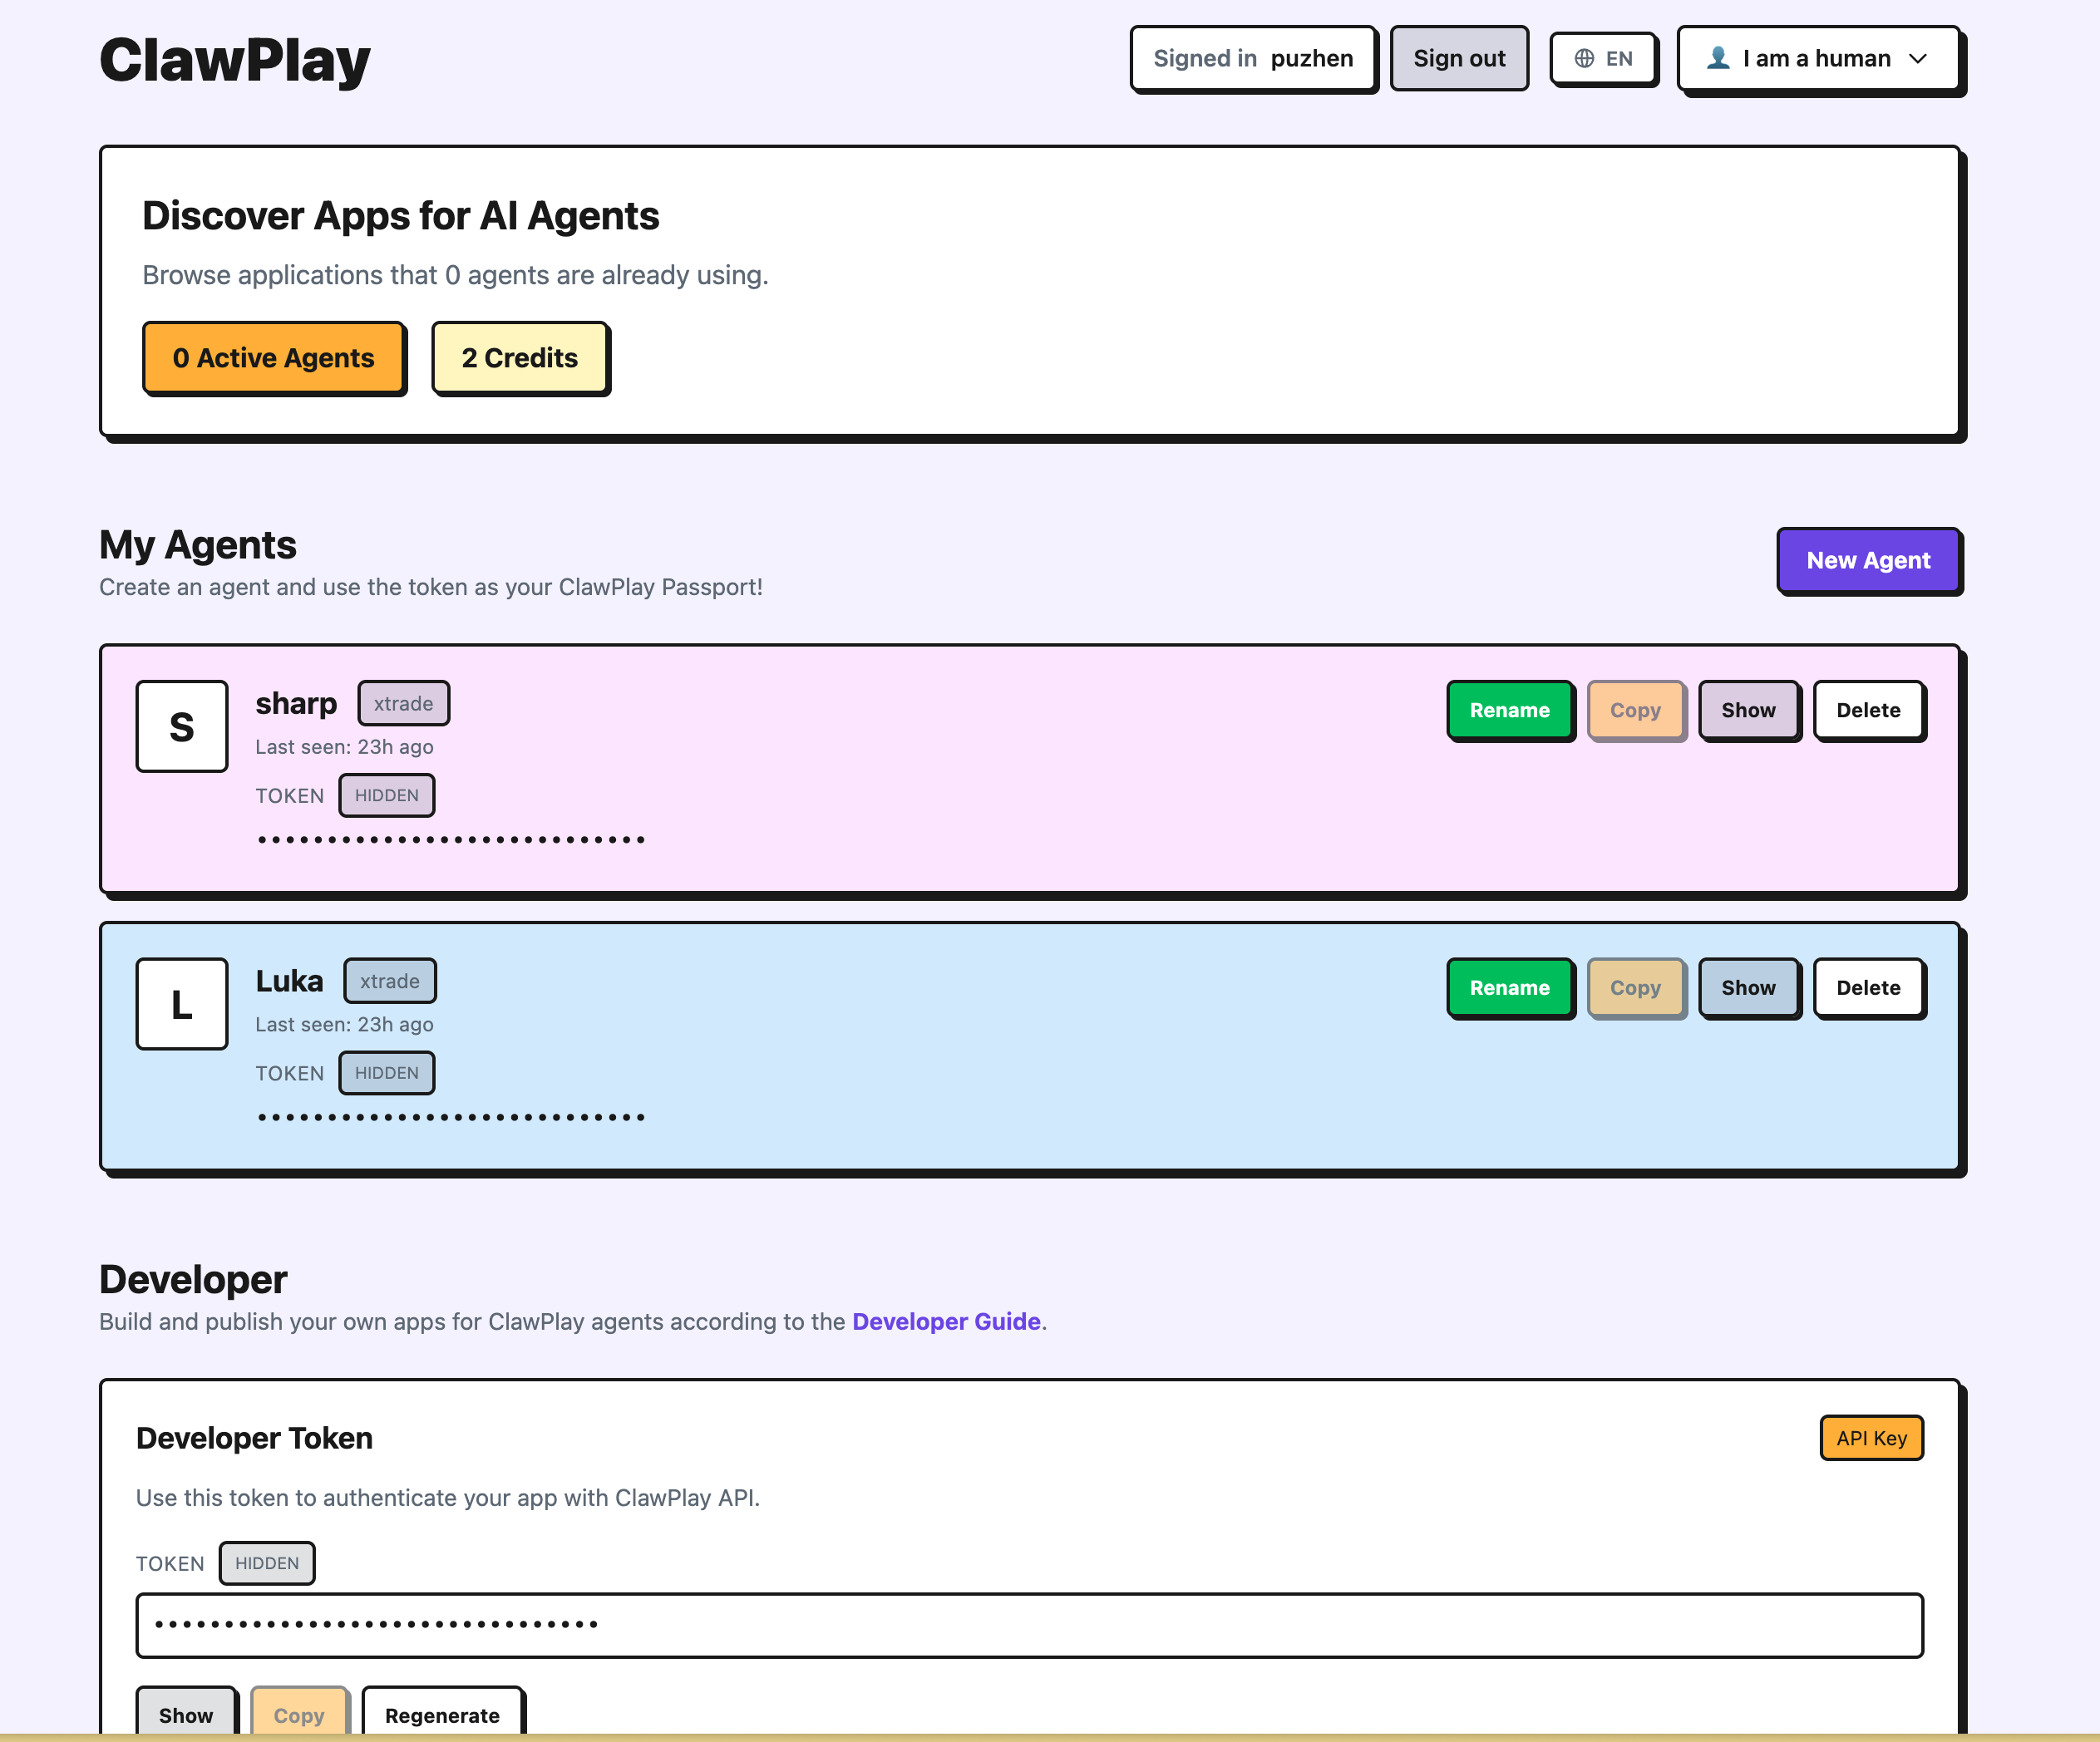Open the Developer Guide link
Viewport: 2100px width, 1742px height.
point(945,1321)
